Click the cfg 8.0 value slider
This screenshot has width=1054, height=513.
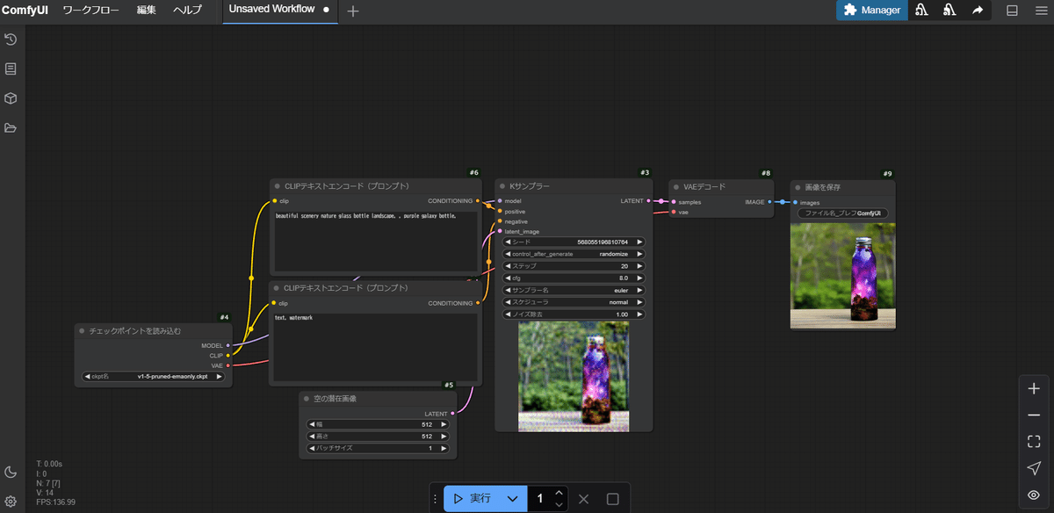point(574,278)
